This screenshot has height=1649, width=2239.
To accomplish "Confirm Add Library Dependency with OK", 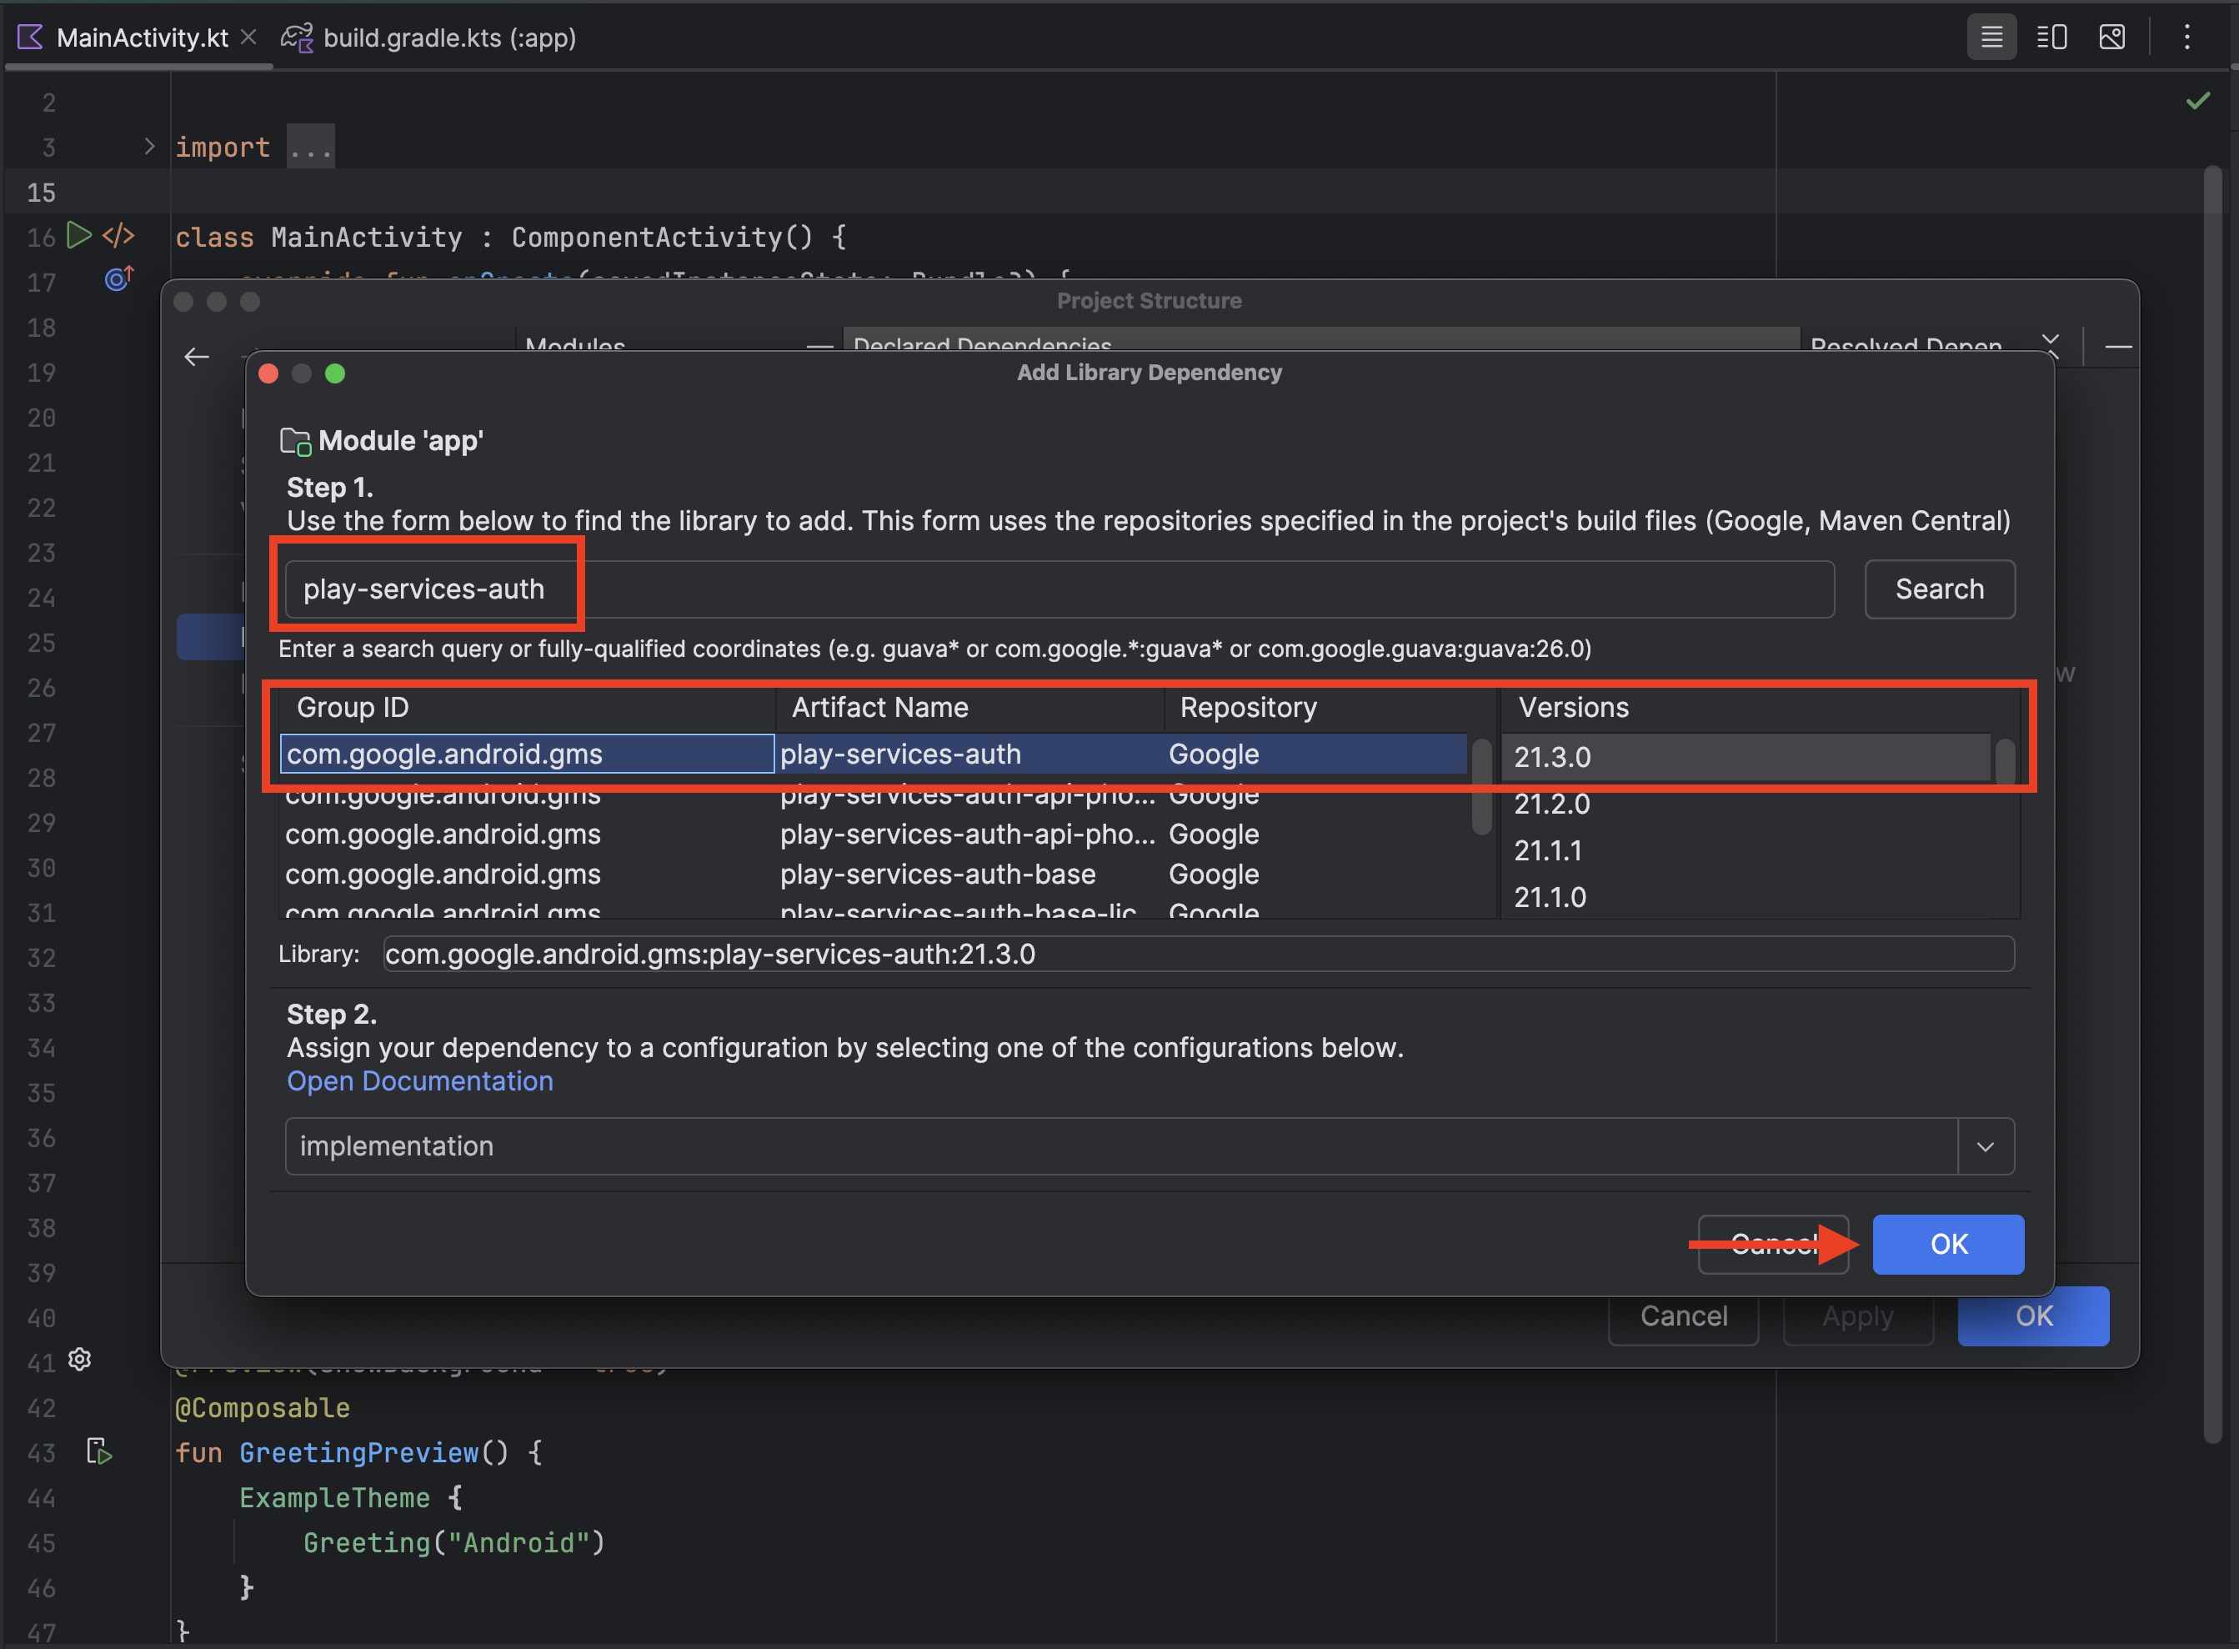I will pos(1947,1244).
